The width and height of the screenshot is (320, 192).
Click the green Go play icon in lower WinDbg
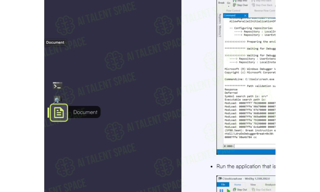click(x=228, y=190)
